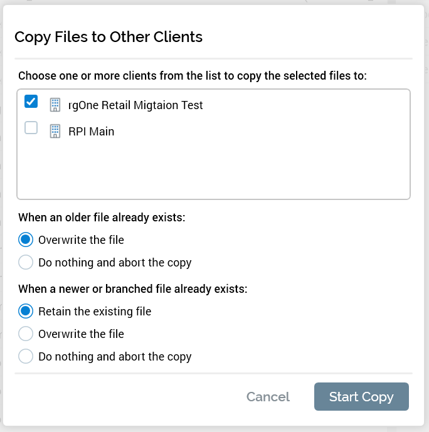The image size is (429, 432).
Task: Select the Retain the existing file option
Action: tap(26, 311)
